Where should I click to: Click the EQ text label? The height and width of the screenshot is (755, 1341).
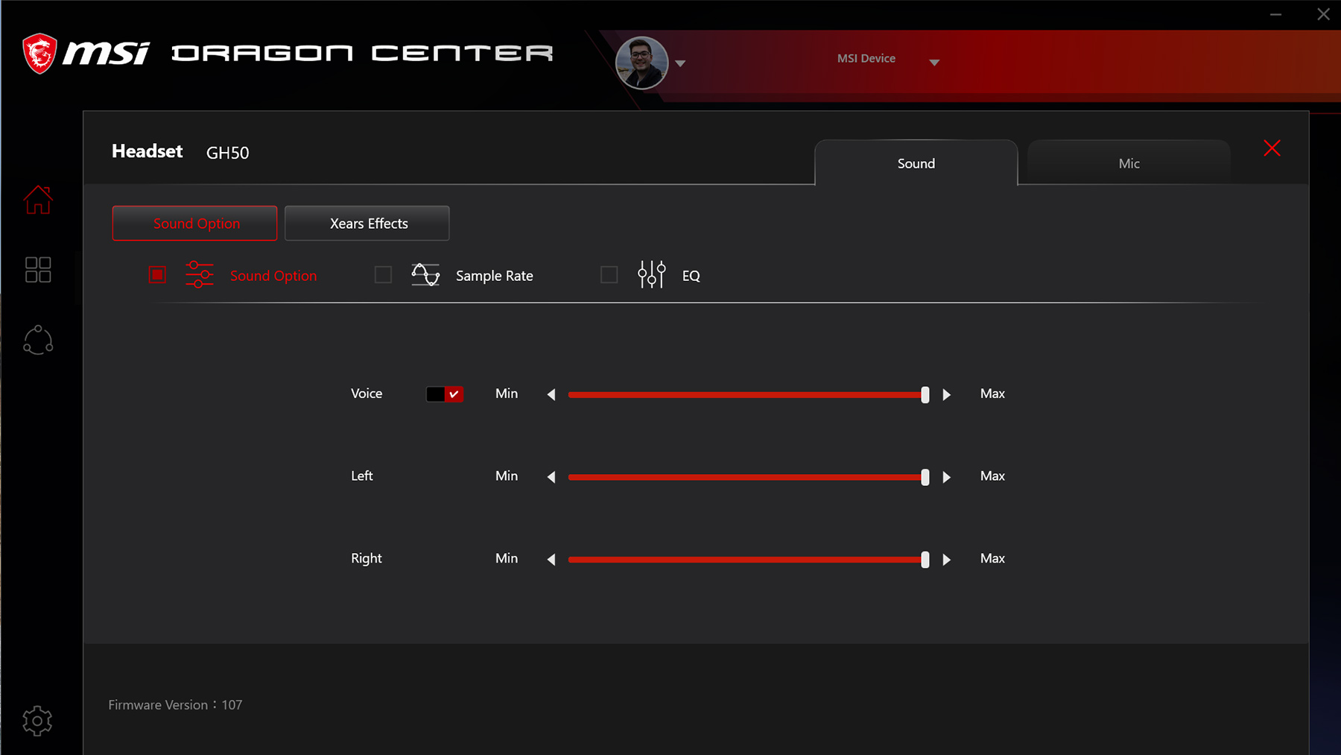pos(691,276)
